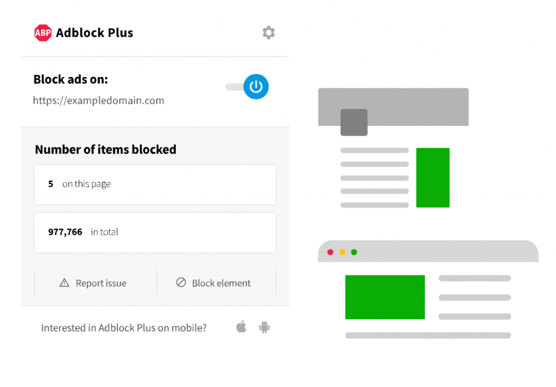Image resolution: width=556 pixels, height=387 pixels.
Task: Select the Apple icon for iOS mobile app
Action: point(241,328)
